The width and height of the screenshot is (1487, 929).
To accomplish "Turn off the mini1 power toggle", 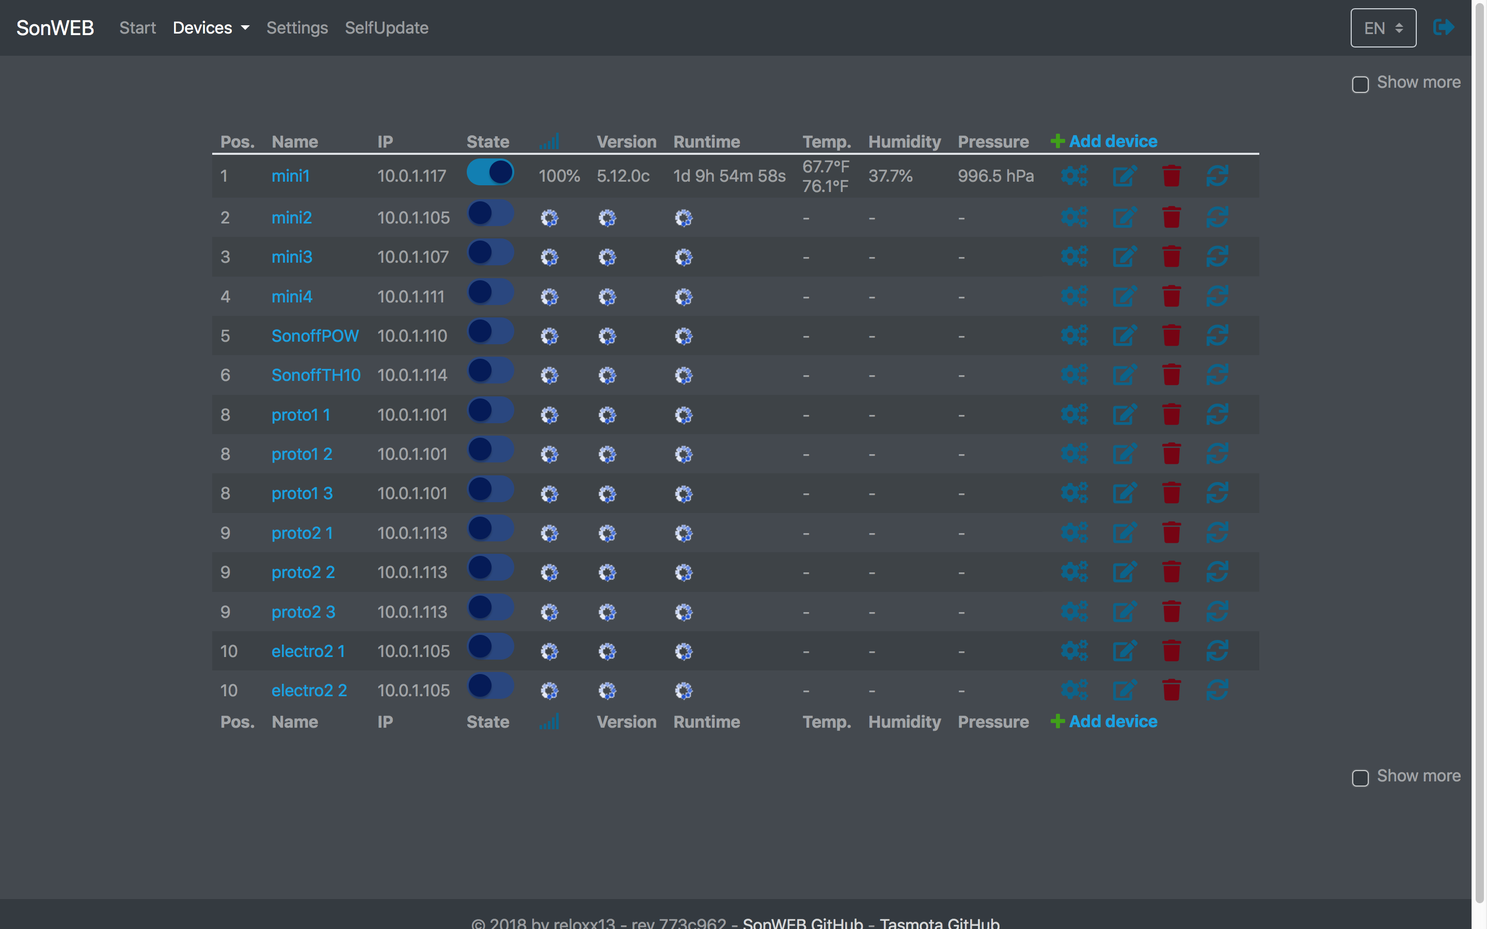I will click(x=491, y=172).
